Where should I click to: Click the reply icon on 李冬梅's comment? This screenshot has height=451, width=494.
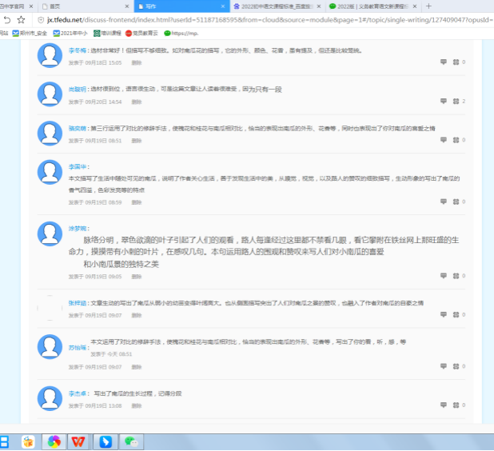coord(441,62)
